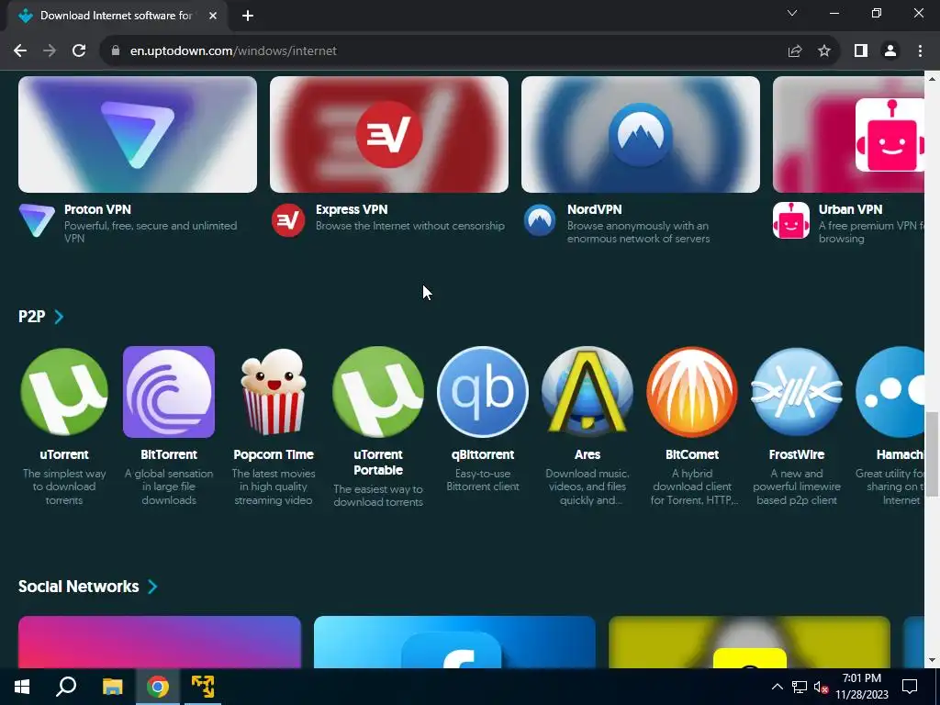Open Chrome three-dot menu

920,51
